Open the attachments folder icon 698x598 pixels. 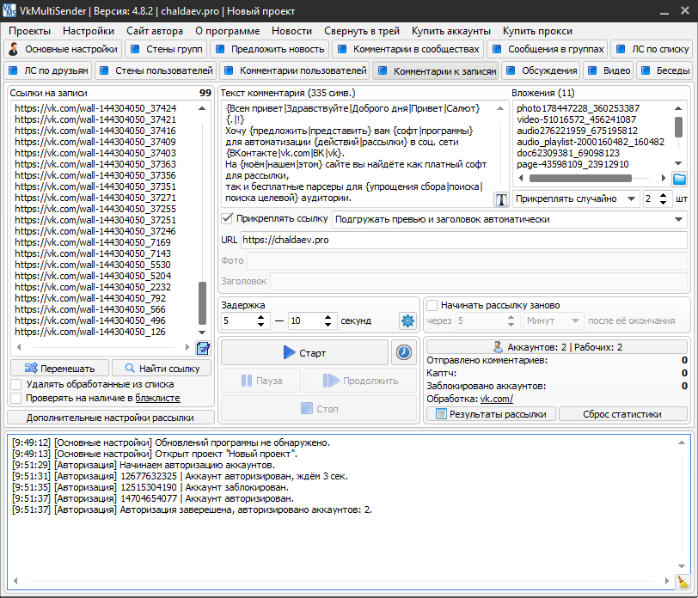[x=679, y=179]
